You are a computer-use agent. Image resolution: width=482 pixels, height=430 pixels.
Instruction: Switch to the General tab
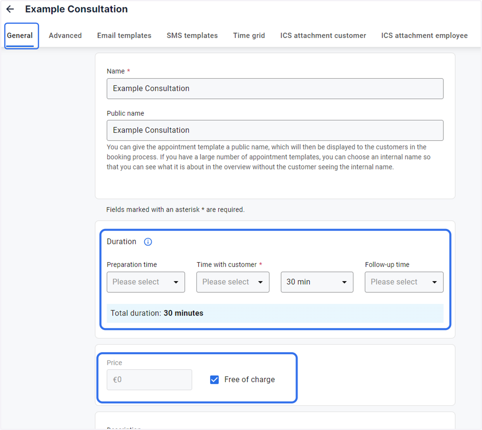pos(20,35)
